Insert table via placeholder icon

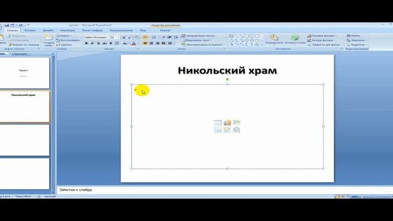tap(218, 123)
